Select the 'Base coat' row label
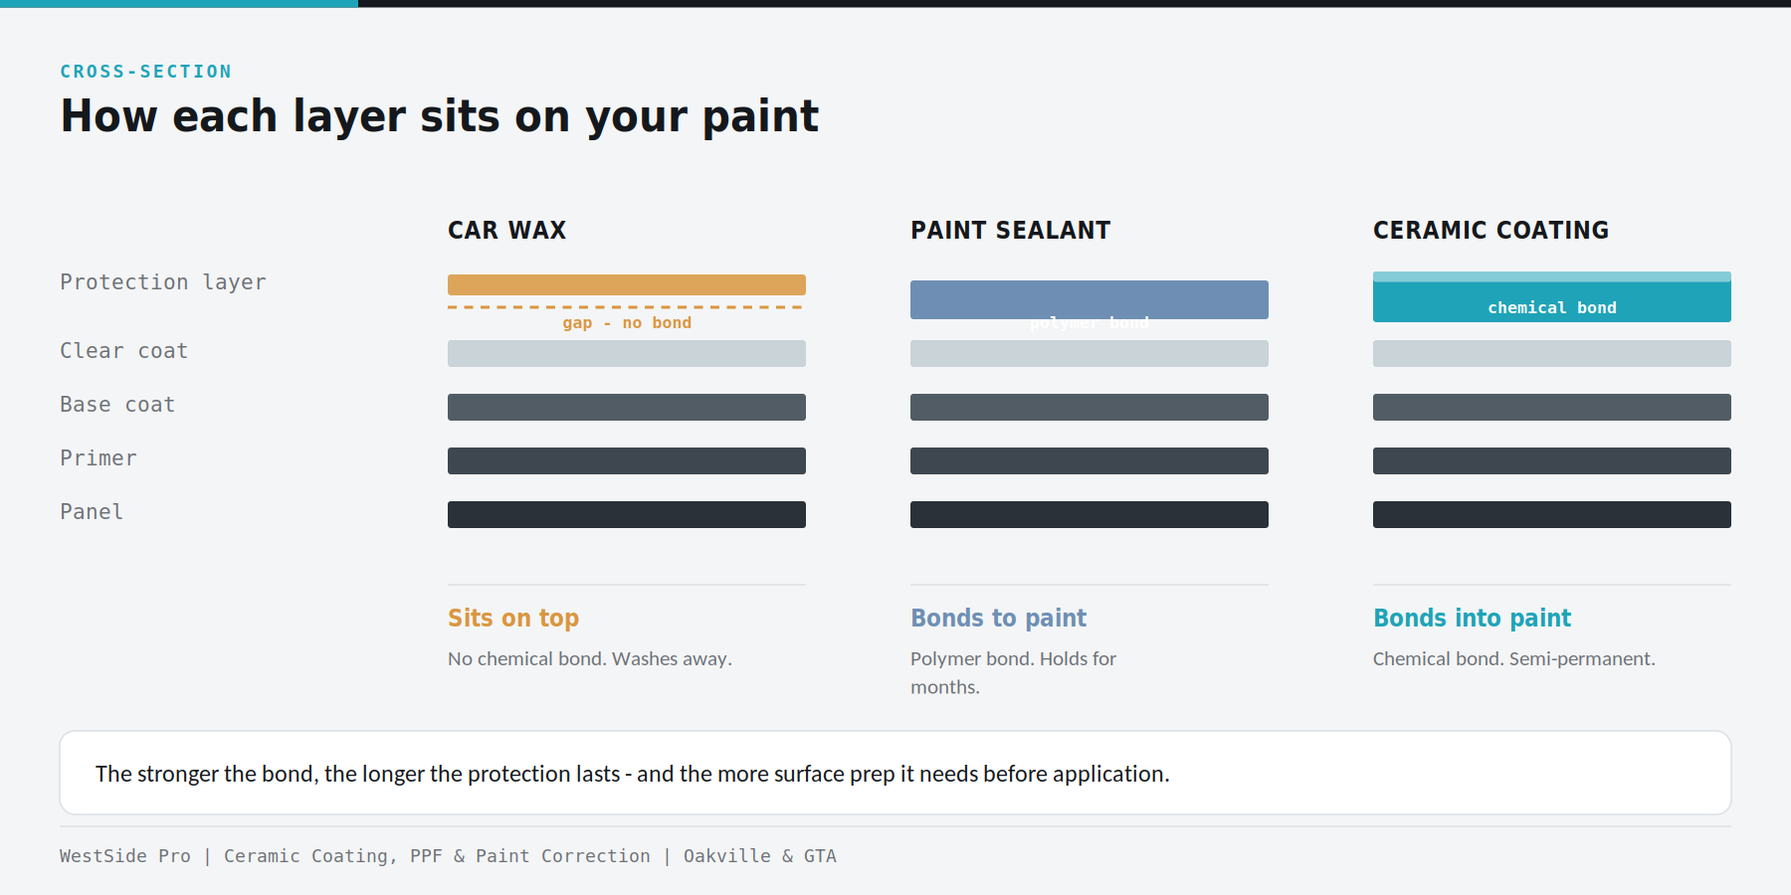The height and width of the screenshot is (895, 1791). pyautogui.click(x=117, y=405)
